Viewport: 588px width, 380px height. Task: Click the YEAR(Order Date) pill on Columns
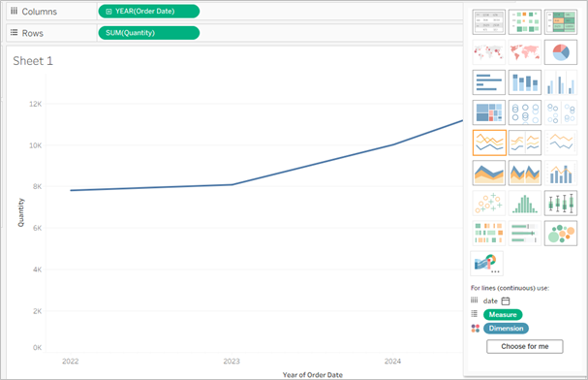(149, 12)
